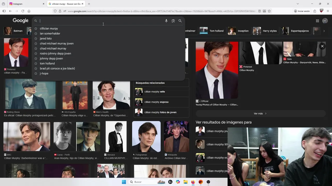Open Rolling Stone Peaky Blinders image

coord(30,94)
